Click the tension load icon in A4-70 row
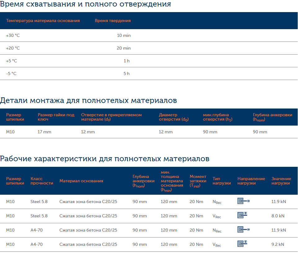Screen dimensions: 298x253 243,230
